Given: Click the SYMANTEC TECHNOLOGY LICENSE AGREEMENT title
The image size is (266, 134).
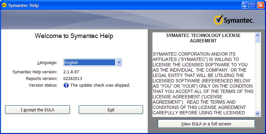Looking at the screenshot, I should 203,38.
